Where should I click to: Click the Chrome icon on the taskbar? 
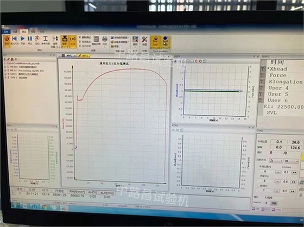(x=44, y=207)
